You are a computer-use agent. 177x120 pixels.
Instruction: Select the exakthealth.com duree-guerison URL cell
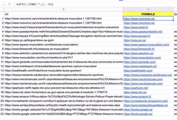click(64, 71)
